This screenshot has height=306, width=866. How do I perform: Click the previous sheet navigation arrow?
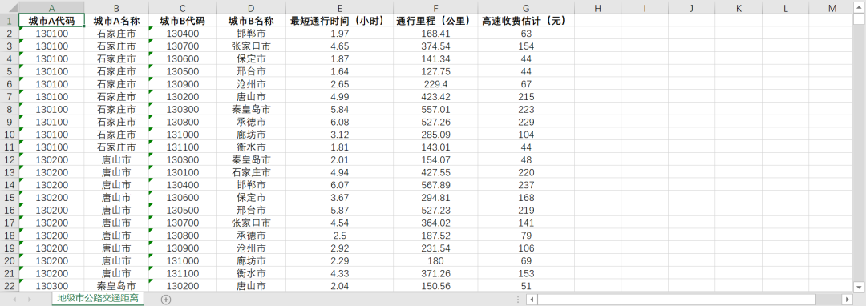coord(14,300)
